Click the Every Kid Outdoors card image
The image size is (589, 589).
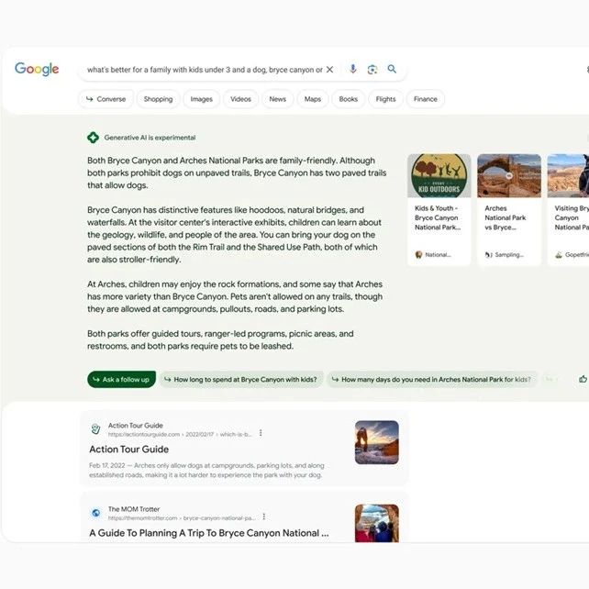click(x=439, y=175)
